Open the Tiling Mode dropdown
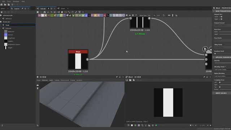The height and width of the screenshot is (130, 231). click(x=222, y=47)
